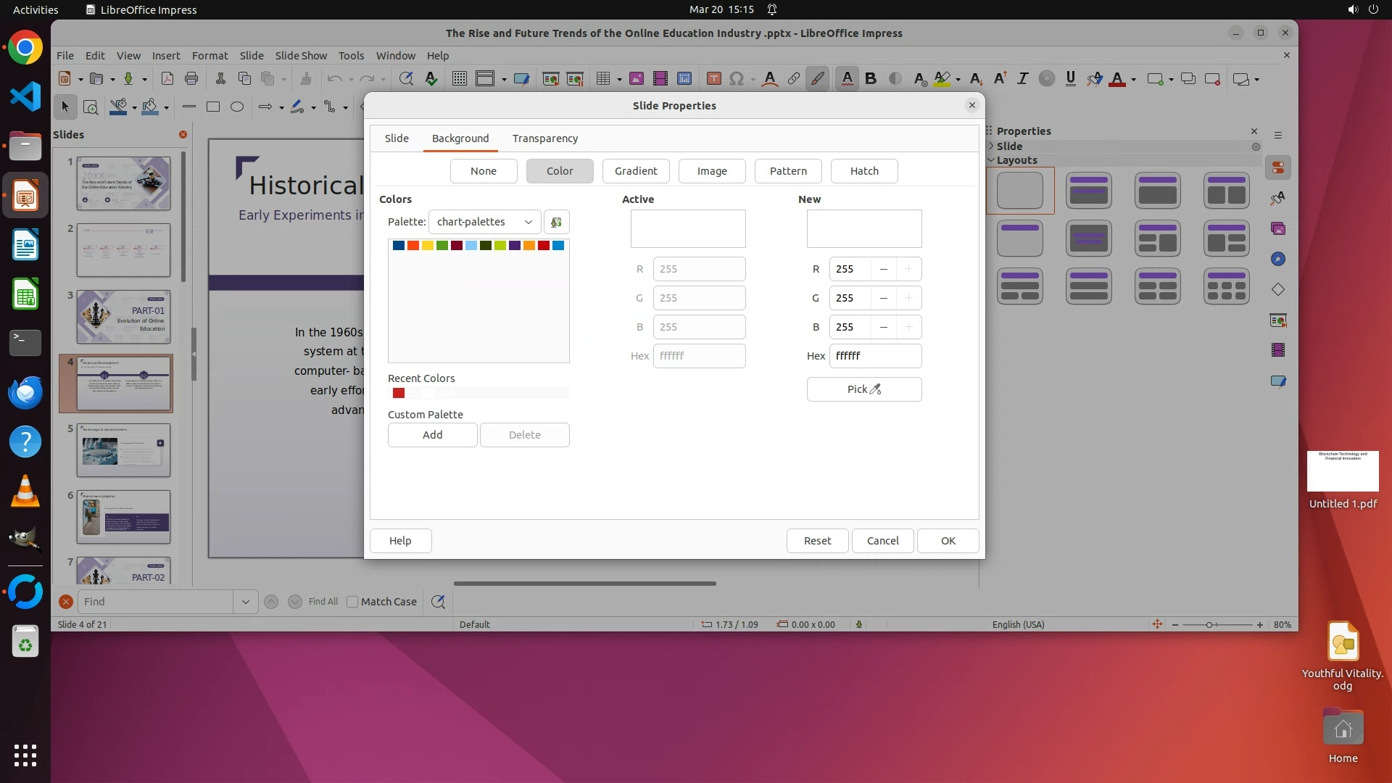Open the Navigator sidebar compass icon
Image resolution: width=1392 pixels, height=783 pixels.
pos(1277,260)
